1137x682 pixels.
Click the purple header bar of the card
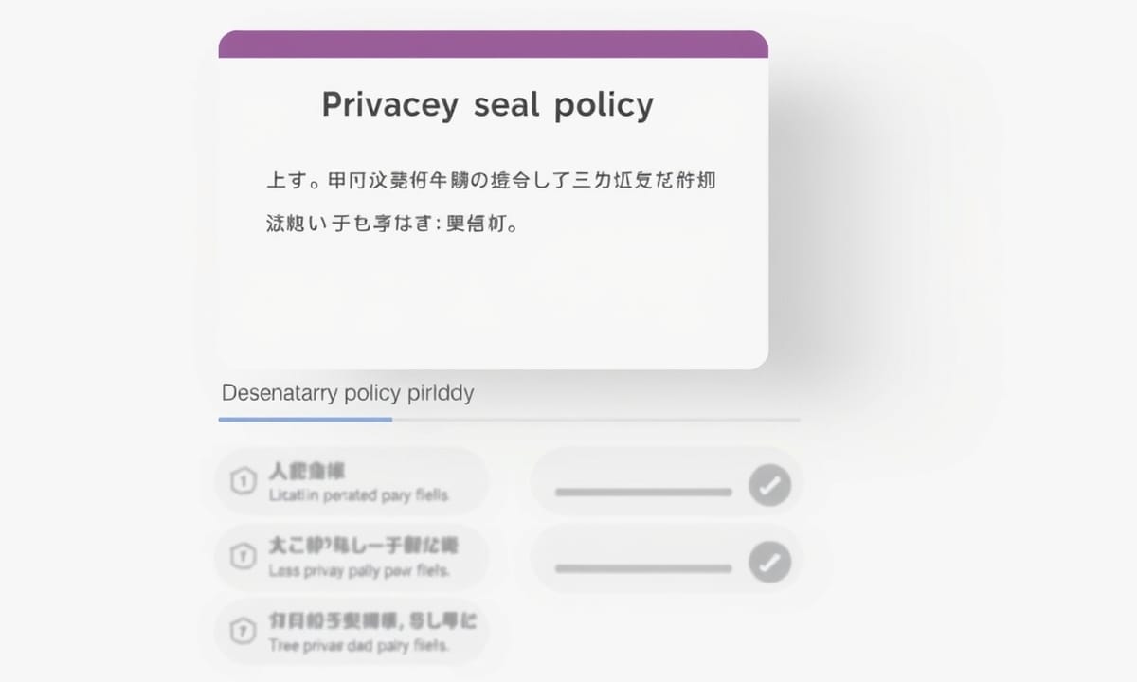(x=493, y=45)
